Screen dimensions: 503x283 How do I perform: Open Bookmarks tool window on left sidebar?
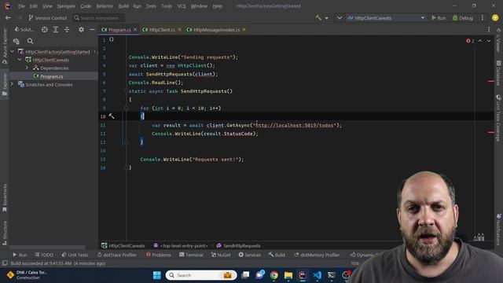point(5,197)
